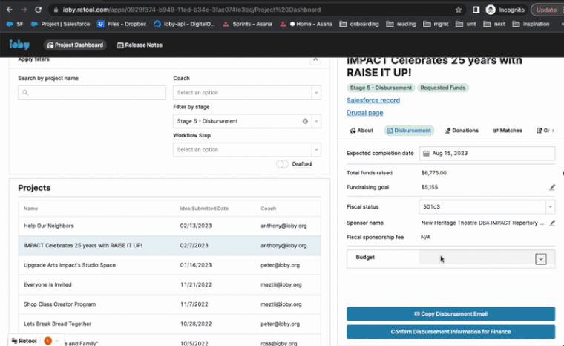Open the Files - Dropbox bookmark
This screenshot has height=346, width=564.
[x=122, y=24]
